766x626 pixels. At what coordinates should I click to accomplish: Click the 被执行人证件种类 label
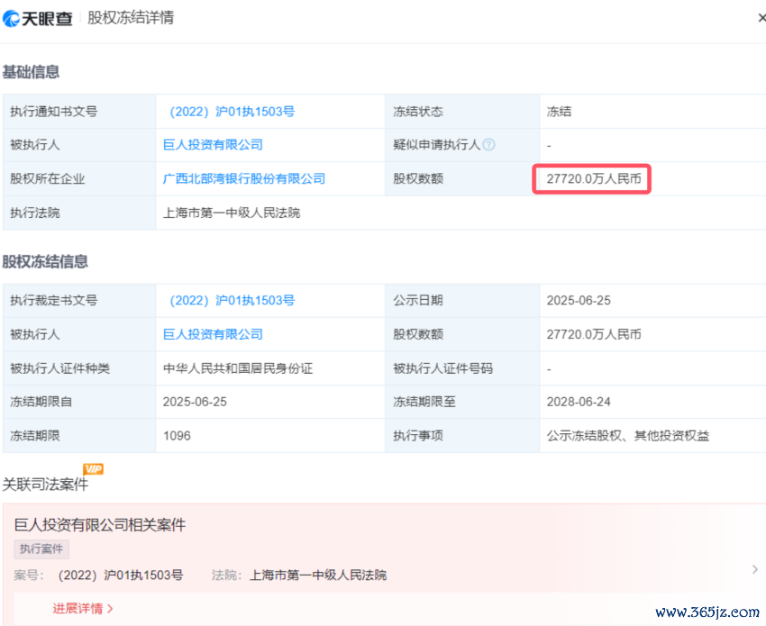click(60, 368)
